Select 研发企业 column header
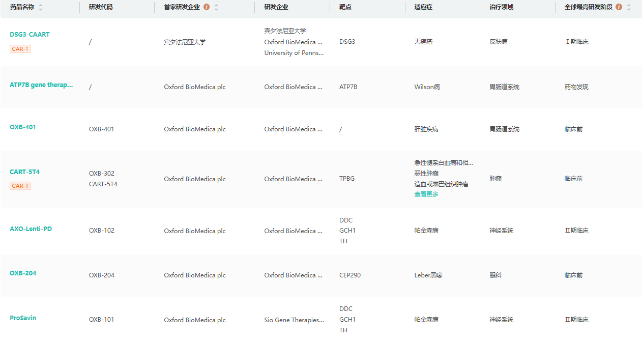 coord(276,7)
